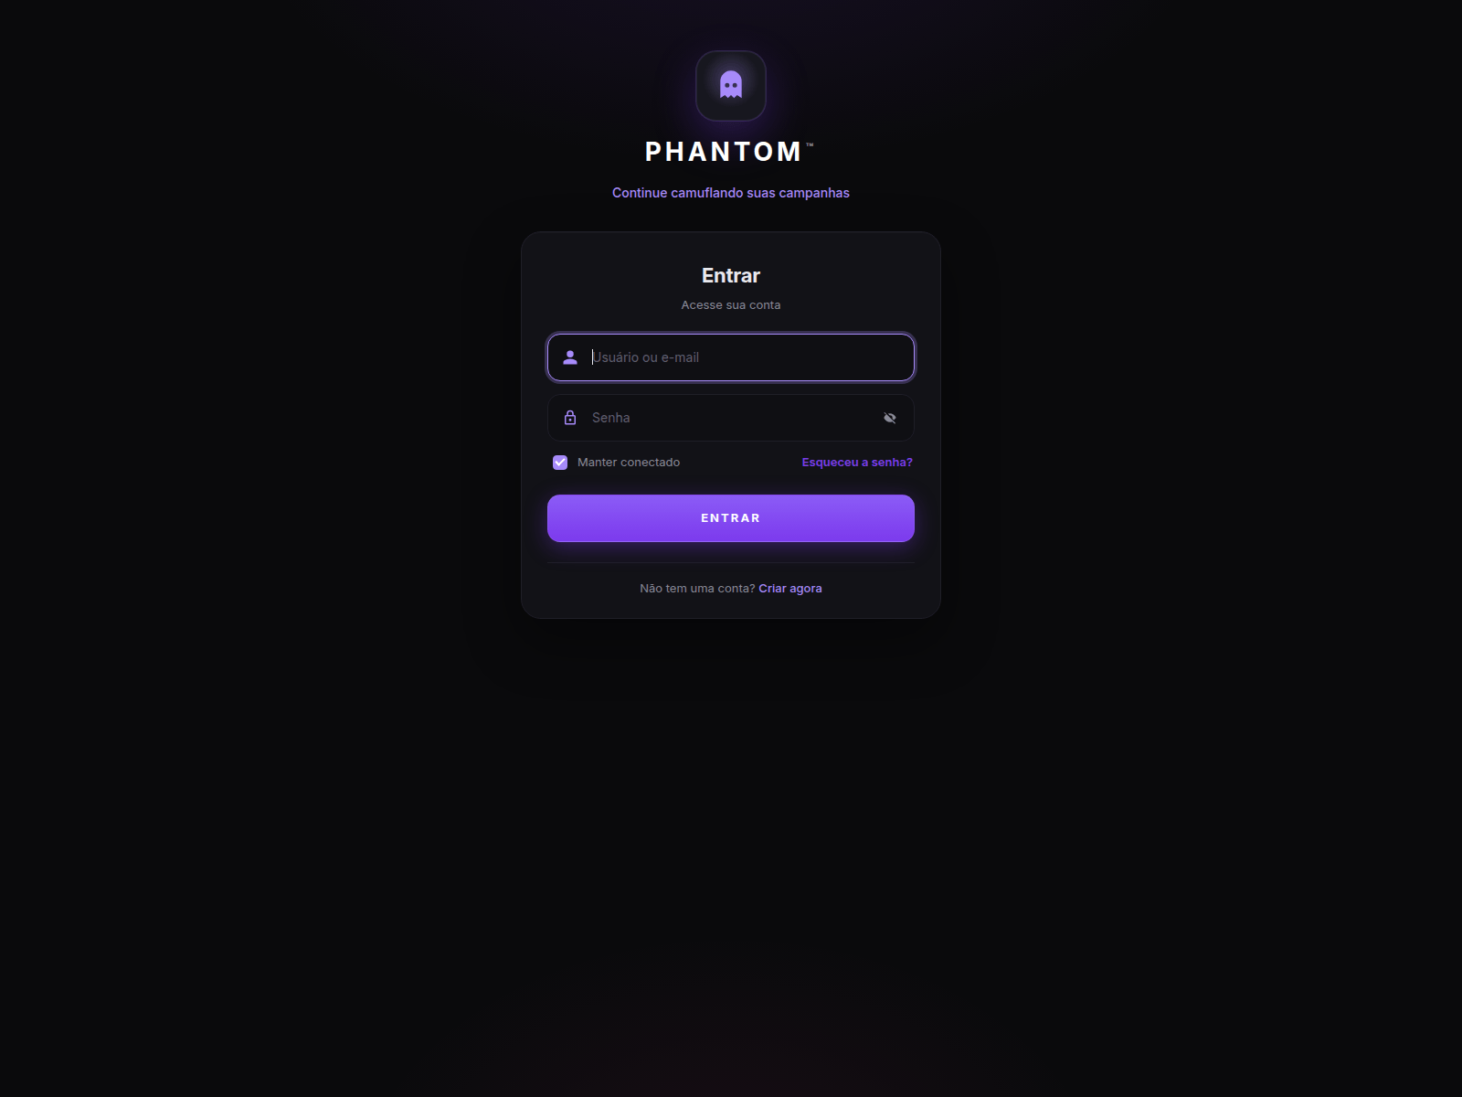Click the divider line below ENTRAR button
This screenshot has width=1462, height=1097.
731,563
